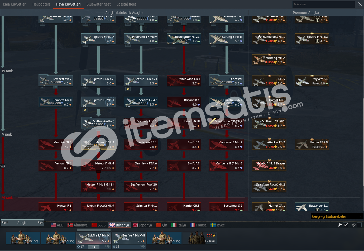
Task: Switch to Helicopters tab
Action: (x=41, y=4)
